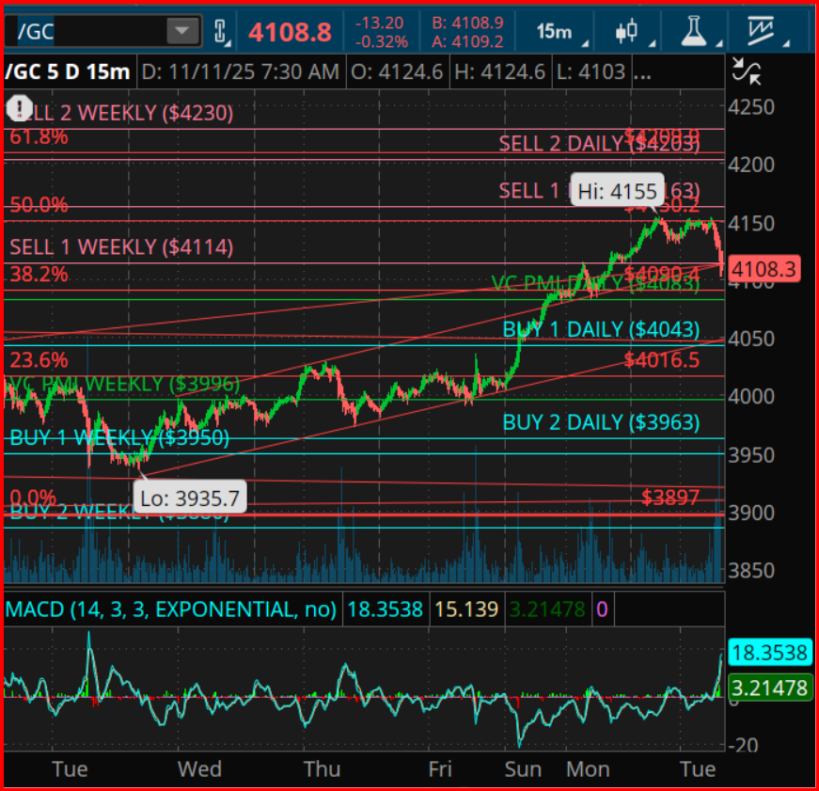Click the cyan 18.3538 MACD value bubble

point(770,653)
